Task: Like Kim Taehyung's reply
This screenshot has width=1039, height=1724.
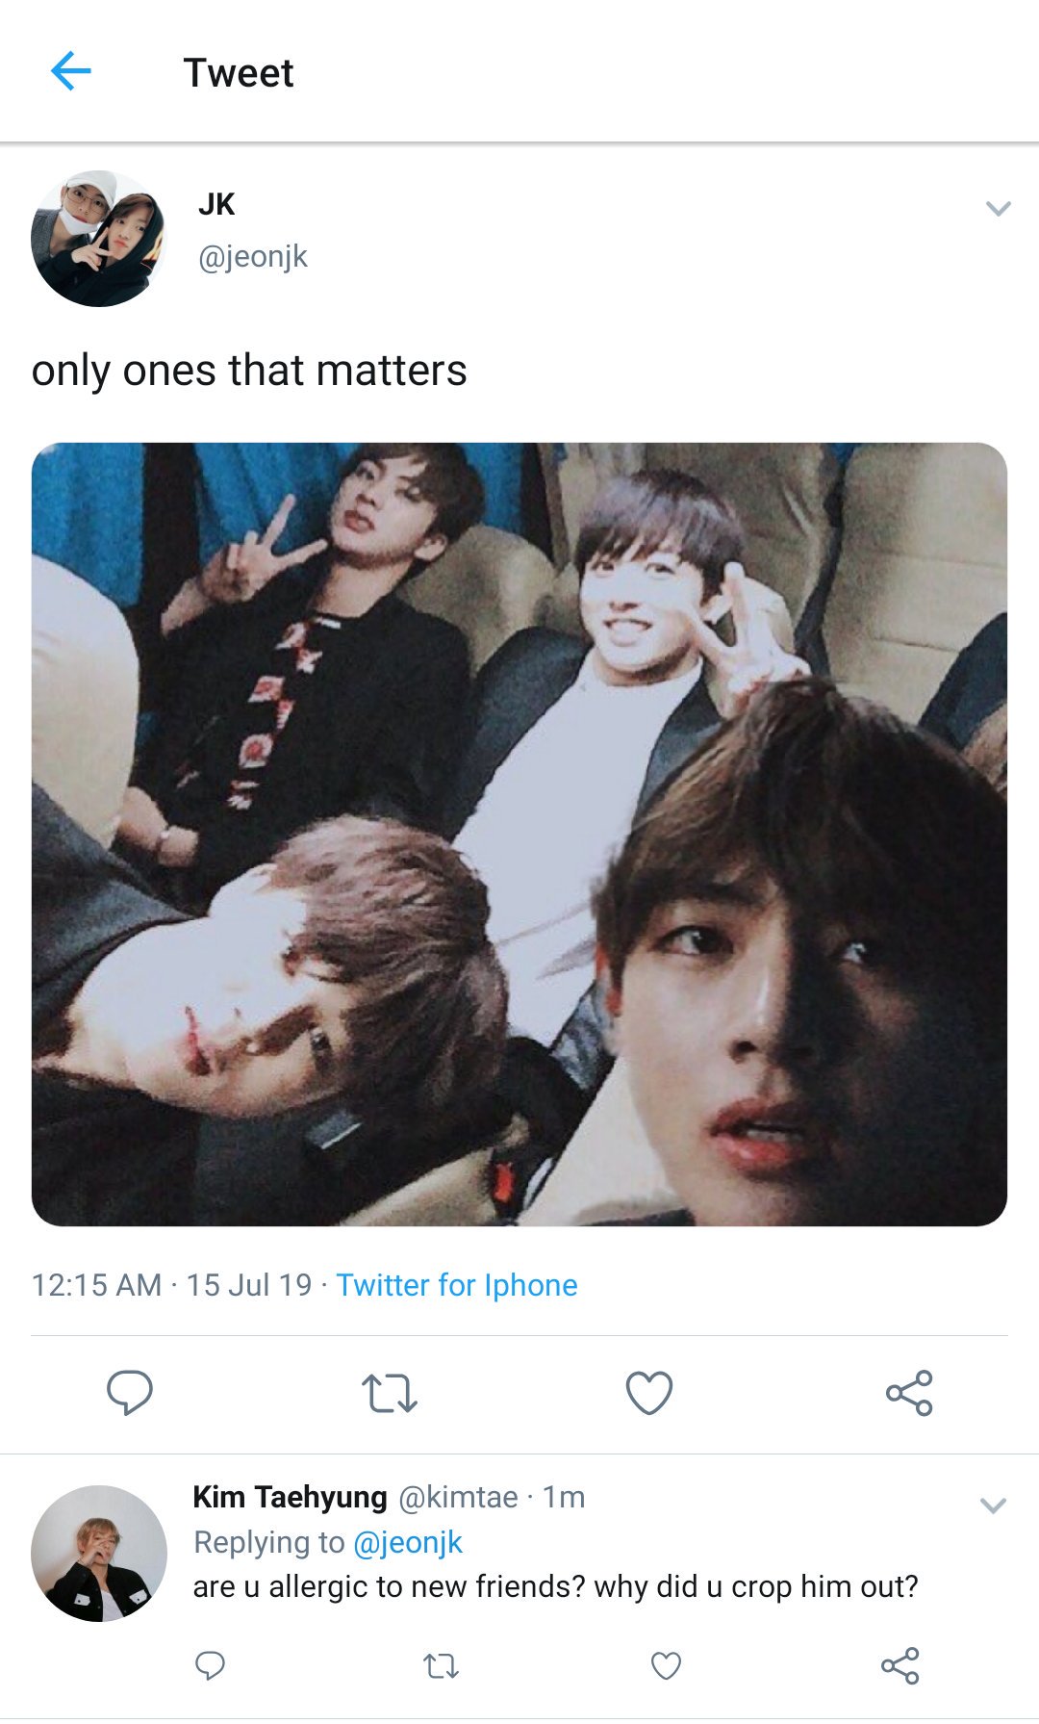Action: (666, 1666)
